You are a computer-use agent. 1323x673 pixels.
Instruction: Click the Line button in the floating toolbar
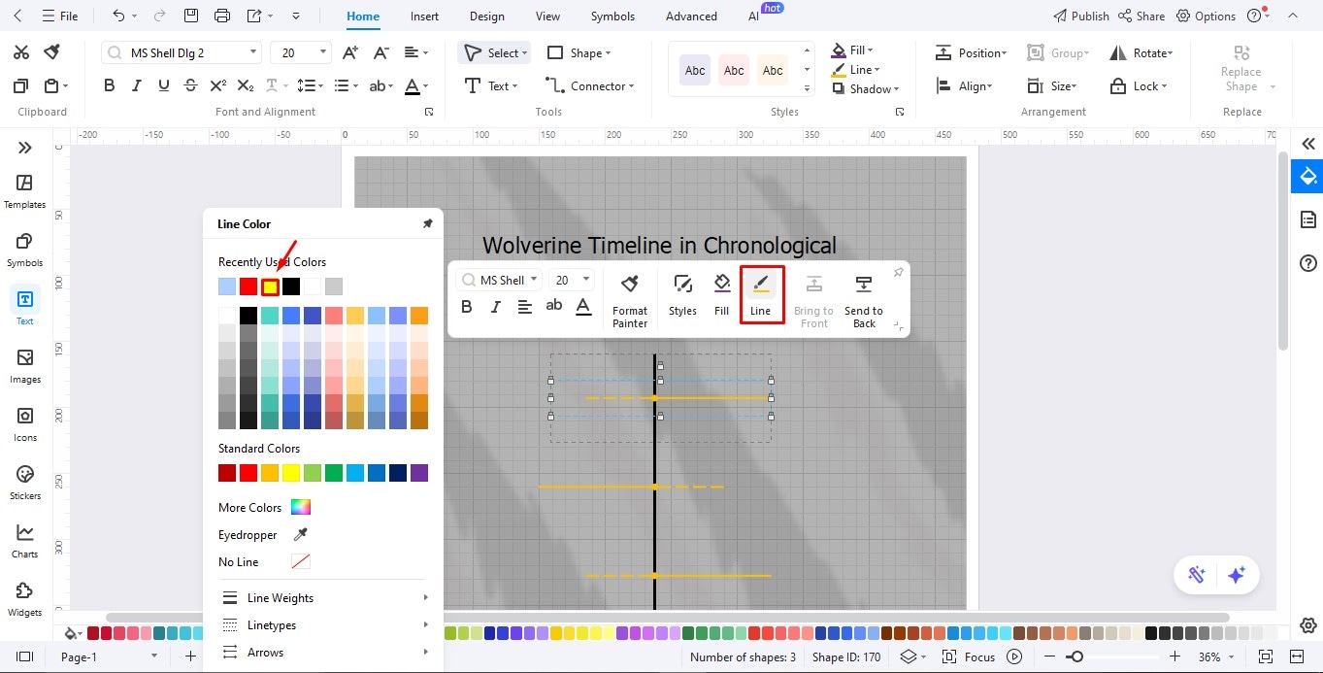[x=761, y=295]
